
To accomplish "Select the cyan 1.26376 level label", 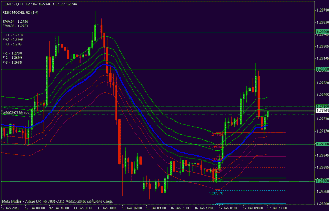I will [216, 193].
